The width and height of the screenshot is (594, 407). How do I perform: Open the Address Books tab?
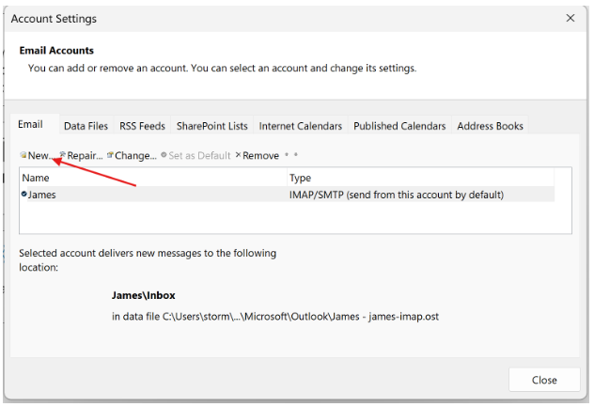490,126
